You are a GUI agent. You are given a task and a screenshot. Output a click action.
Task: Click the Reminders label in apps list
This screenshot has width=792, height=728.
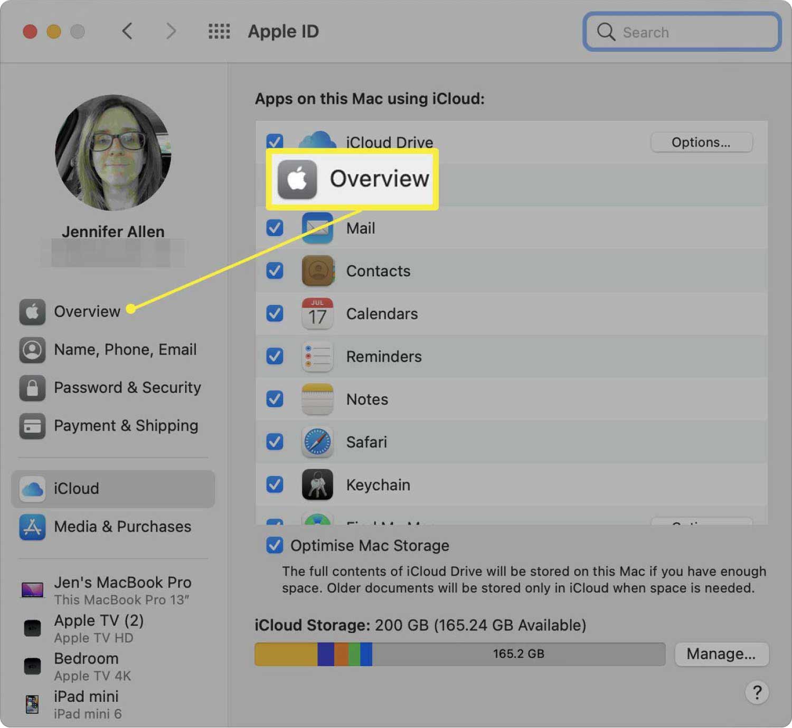point(384,357)
